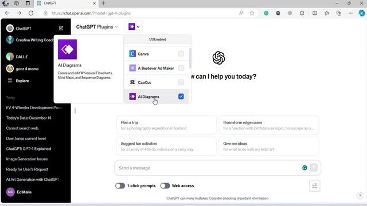The image size is (367, 206).
Task: Click the read aloud icon in address bar
Action: pyautogui.click(x=241, y=13)
